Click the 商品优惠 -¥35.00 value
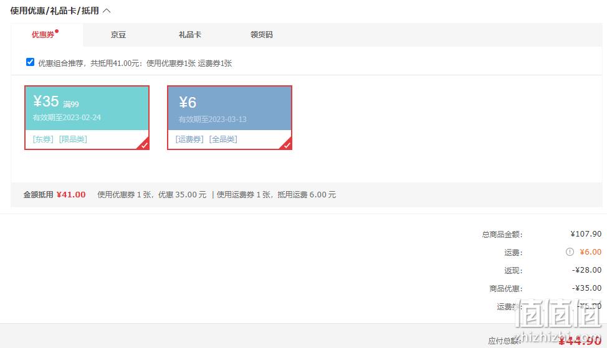Image resolution: width=607 pixels, height=348 pixels. pyautogui.click(x=587, y=288)
